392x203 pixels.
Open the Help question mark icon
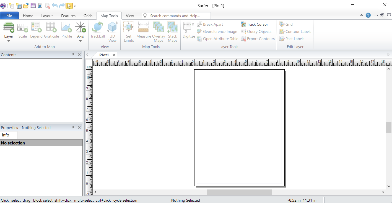pos(368,15)
